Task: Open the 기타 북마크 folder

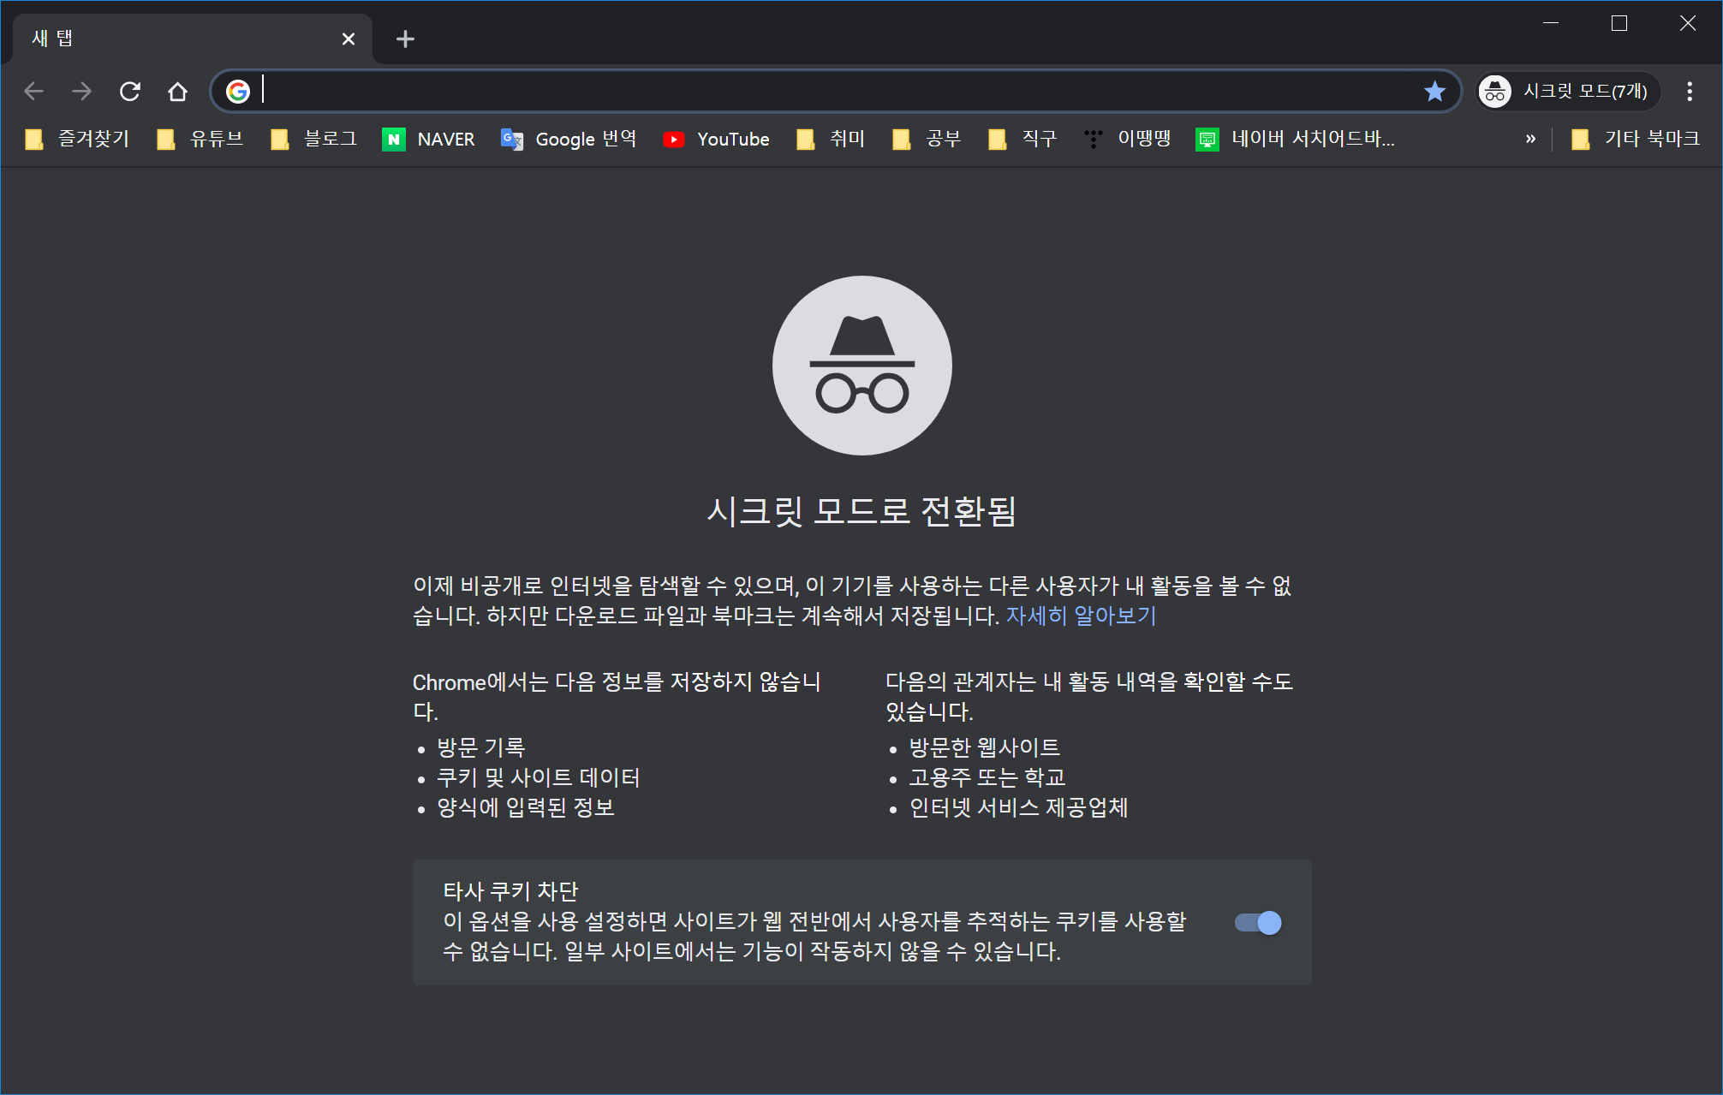Action: tap(1635, 140)
